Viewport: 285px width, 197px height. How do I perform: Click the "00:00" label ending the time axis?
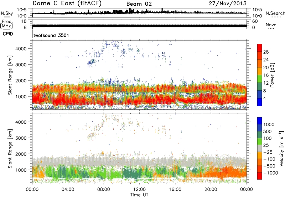247,190
